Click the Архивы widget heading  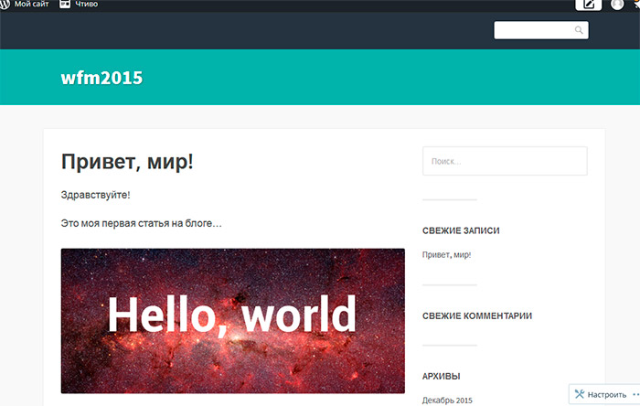pos(442,376)
